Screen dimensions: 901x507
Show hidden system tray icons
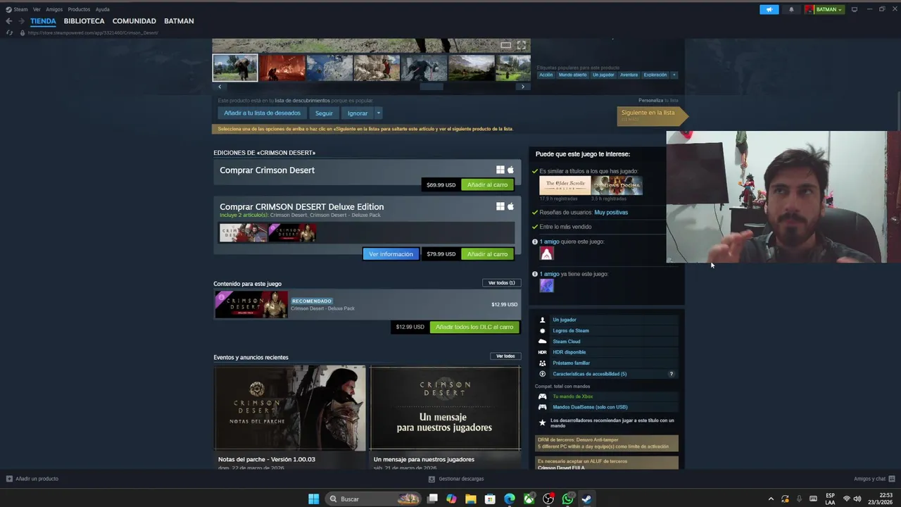click(771, 499)
